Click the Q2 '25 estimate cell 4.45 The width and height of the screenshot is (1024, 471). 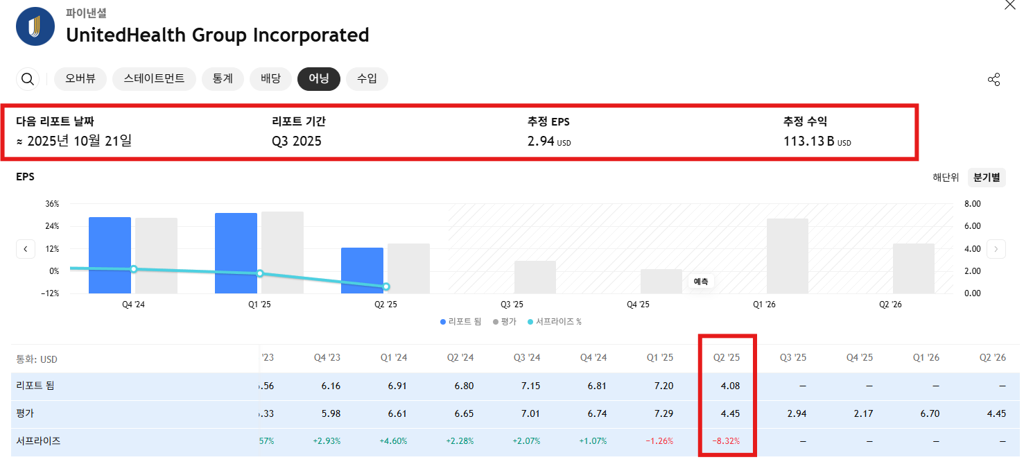point(730,413)
